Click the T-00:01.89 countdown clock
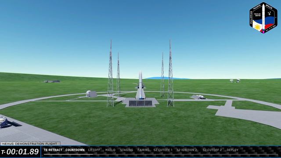Screen dimensions: 281x158 (x=20, y=152)
